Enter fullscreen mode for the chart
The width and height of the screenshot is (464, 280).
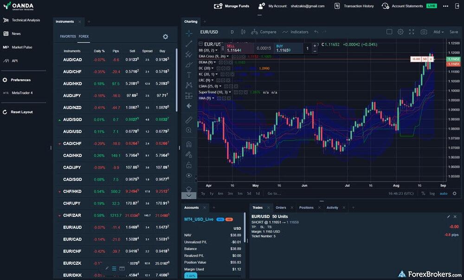(x=412, y=32)
